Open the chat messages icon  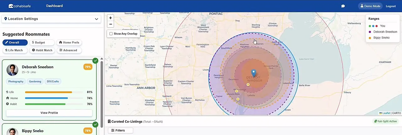(343, 6)
